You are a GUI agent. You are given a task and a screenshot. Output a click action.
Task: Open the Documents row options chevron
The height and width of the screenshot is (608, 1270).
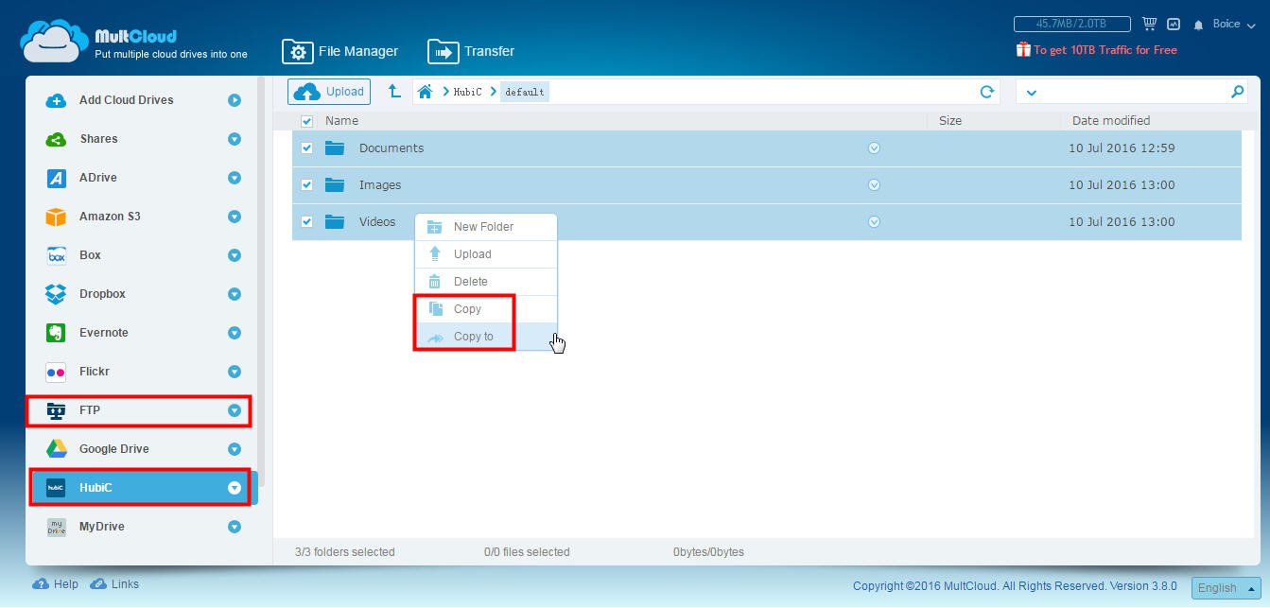874,148
